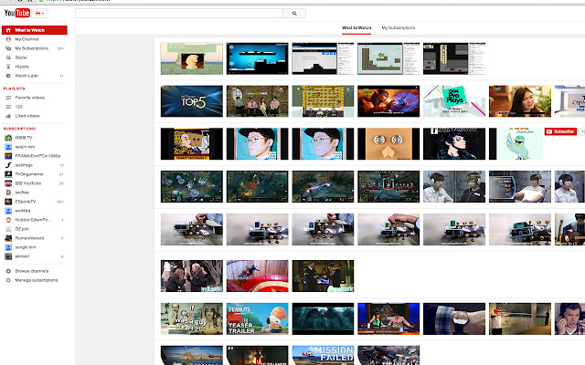This screenshot has height=365, width=585.
Task: Open My Channel from the sidebar
Action: [27, 39]
